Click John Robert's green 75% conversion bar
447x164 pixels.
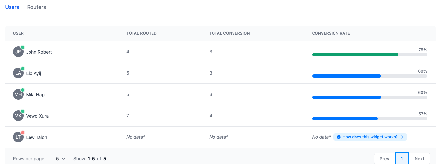coord(355,55)
